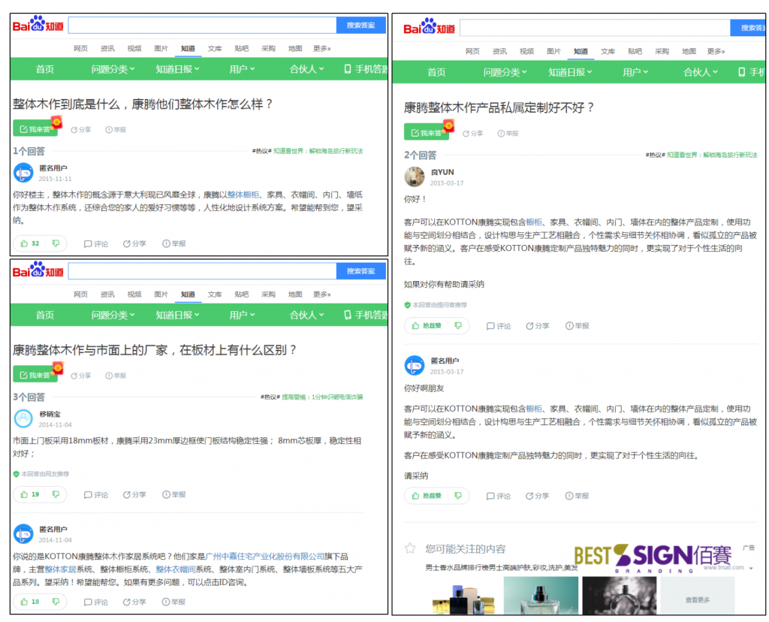The image size is (769, 622).
Task: Expand 知道日报 on the 板材区别 question page
Action: point(177,315)
